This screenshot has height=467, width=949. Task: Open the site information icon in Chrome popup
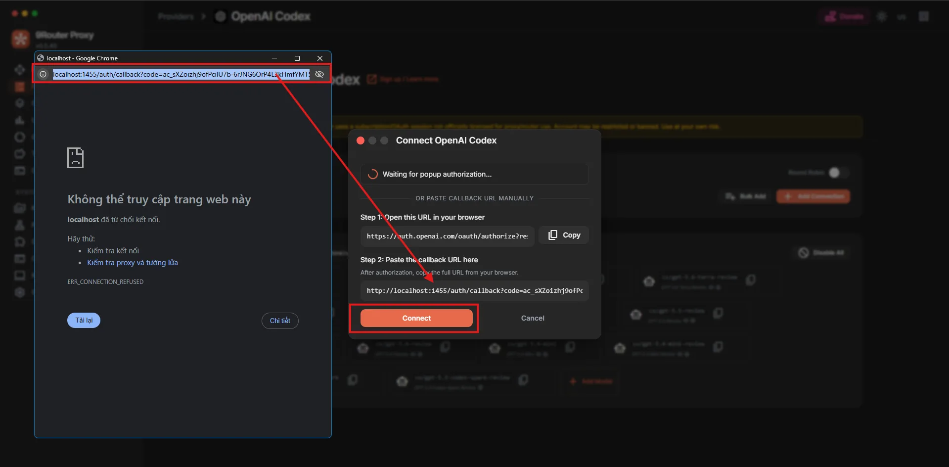coord(43,74)
